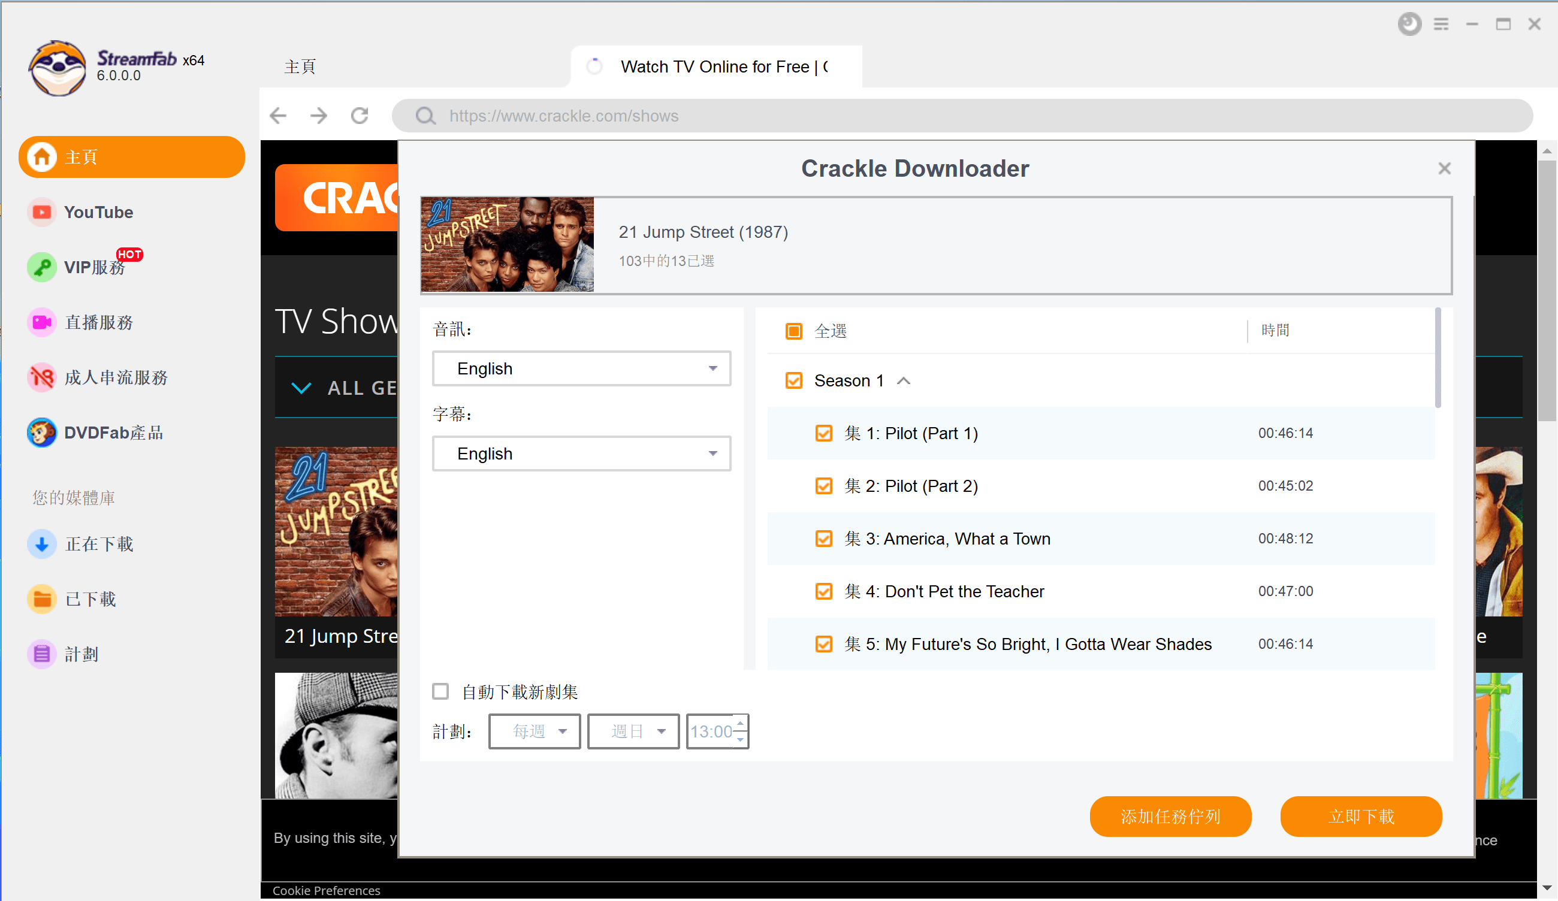
Task: Click the orange home icon in sidebar
Action: [41, 157]
